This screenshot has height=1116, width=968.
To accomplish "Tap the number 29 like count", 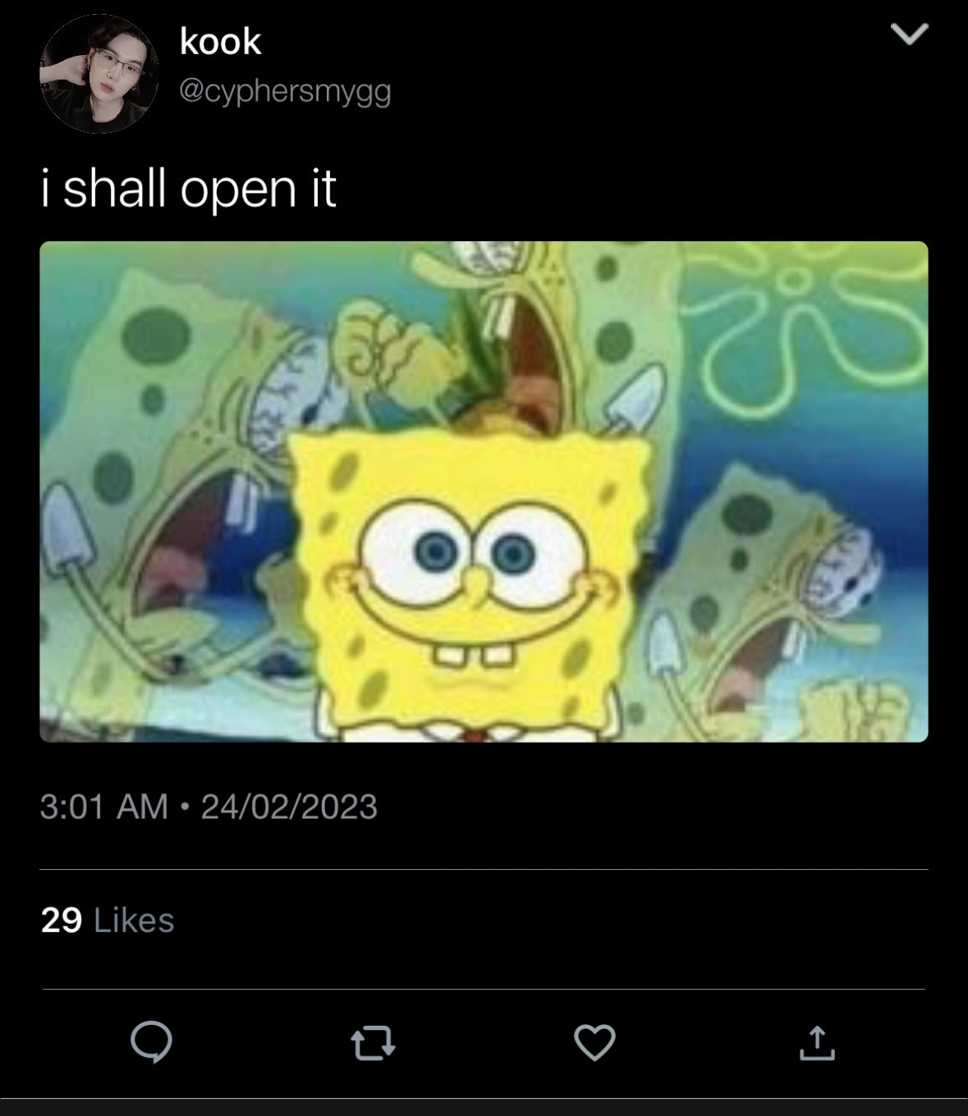I will pos(61,920).
